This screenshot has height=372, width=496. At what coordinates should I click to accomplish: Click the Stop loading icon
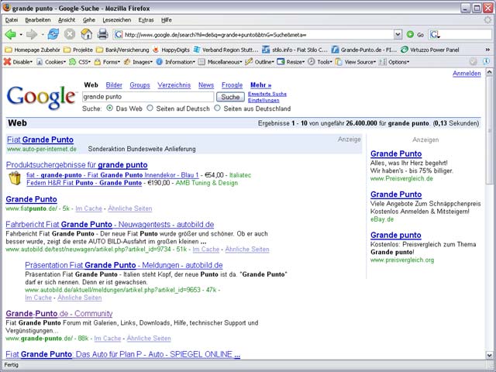tap(70, 34)
